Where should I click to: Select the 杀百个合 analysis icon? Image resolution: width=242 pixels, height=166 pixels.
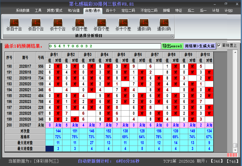pyautogui.click(x=36, y=22)
